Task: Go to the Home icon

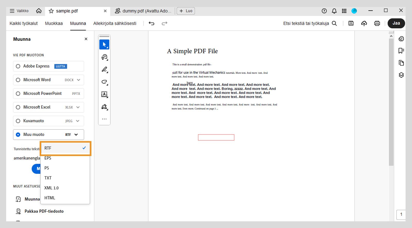Action: point(39,11)
